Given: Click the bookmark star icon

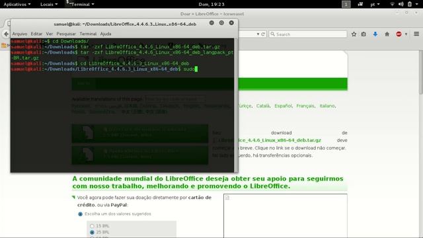Looking at the screenshot, I should [x=354, y=34].
